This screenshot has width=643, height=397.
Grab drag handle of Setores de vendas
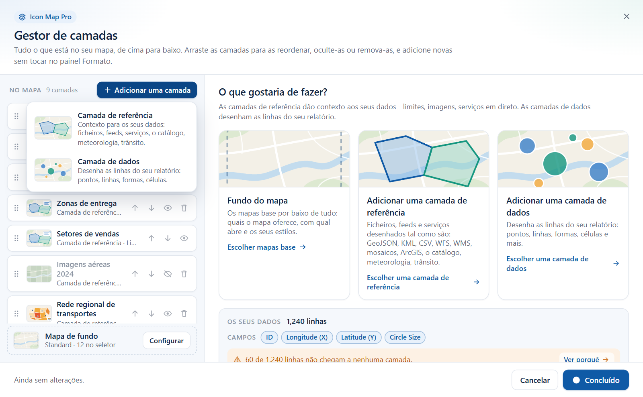tap(16, 238)
